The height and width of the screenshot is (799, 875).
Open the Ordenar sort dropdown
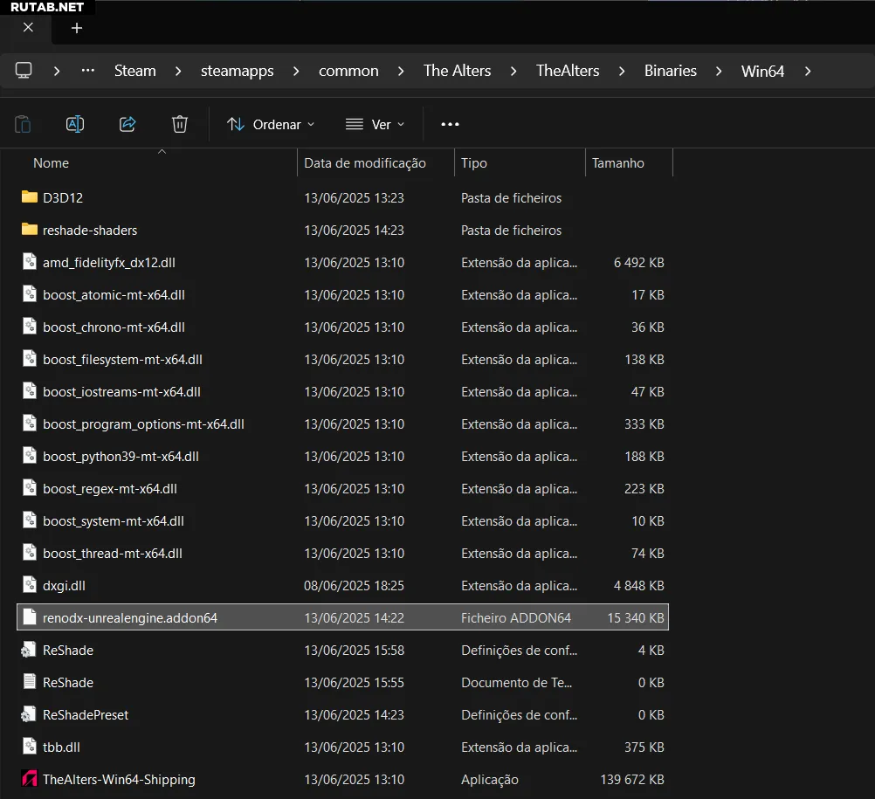coord(272,124)
